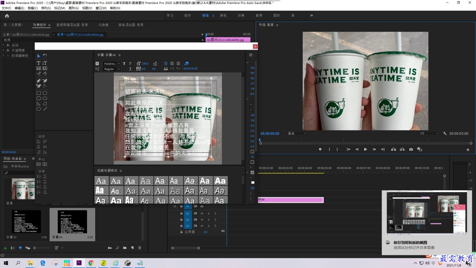Center-align the title text

coord(172,63)
